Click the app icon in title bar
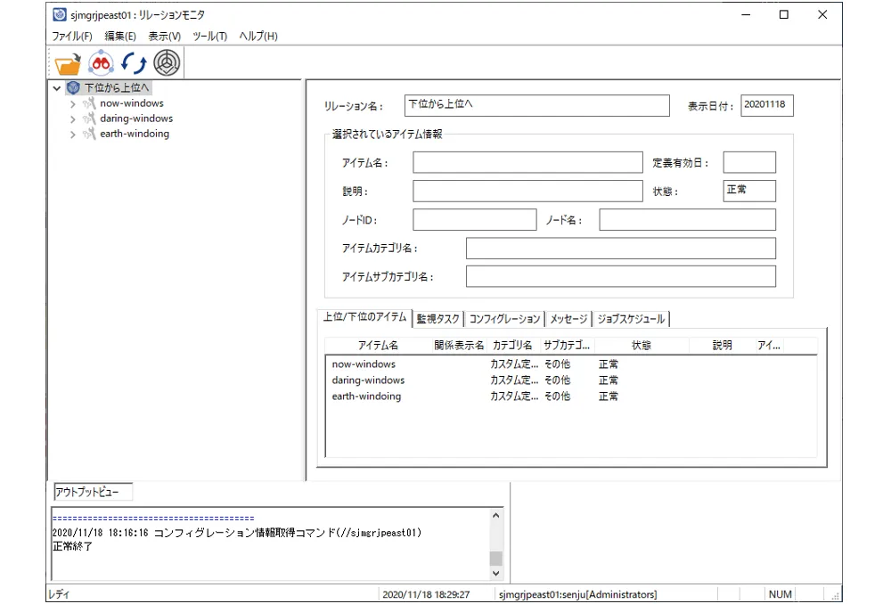The image size is (891, 604). click(x=60, y=14)
